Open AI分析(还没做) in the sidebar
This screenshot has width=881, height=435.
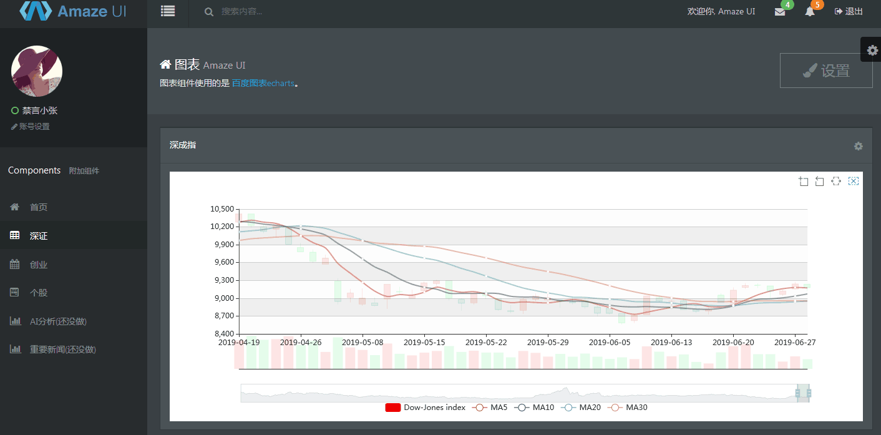coord(74,321)
